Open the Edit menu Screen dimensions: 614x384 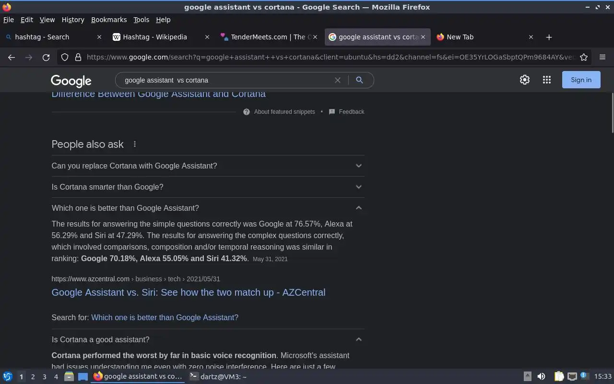[x=27, y=20]
